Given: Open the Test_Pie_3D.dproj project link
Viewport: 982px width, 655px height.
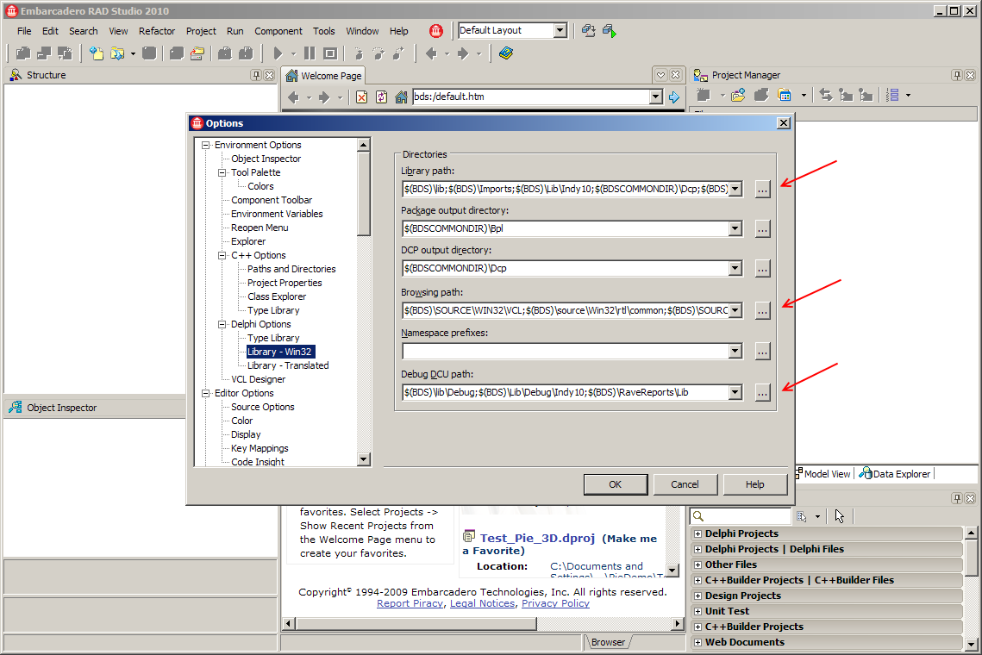Looking at the screenshot, I should coord(537,538).
